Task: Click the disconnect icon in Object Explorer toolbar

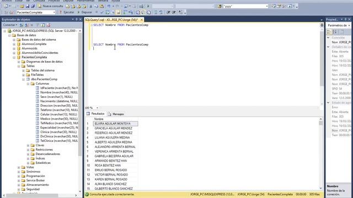Action: (x=26, y=25)
